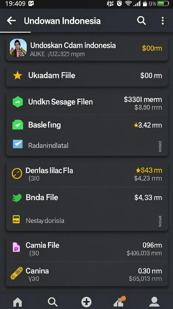The height and width of the screenshot is (309, 173).
Task: Open the yellow card Nestaydorisia icon
Action: point(16,219)
